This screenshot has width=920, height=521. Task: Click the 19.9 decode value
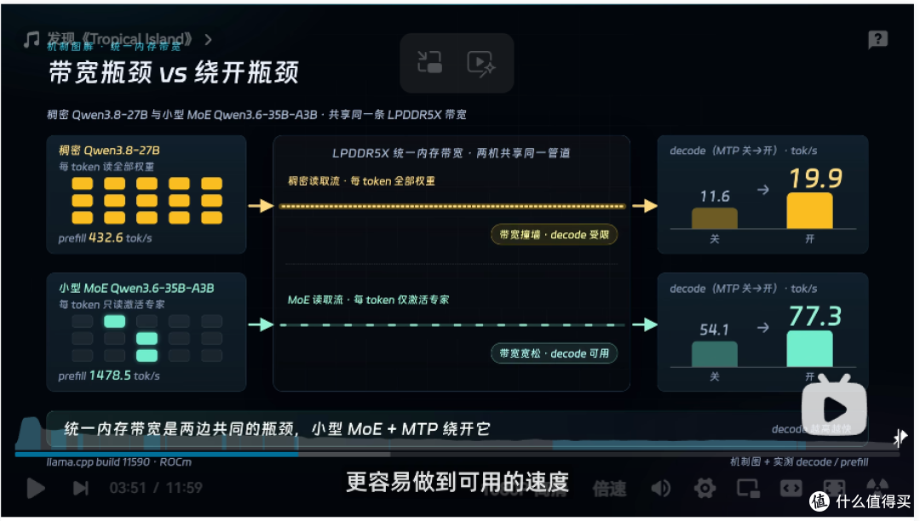tap(815, 179)
